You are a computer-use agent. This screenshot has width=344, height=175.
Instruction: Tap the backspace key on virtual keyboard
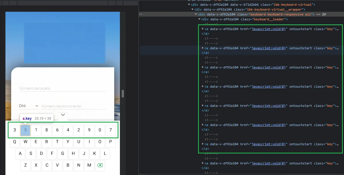pyautogui.click(x=100, y=165)
